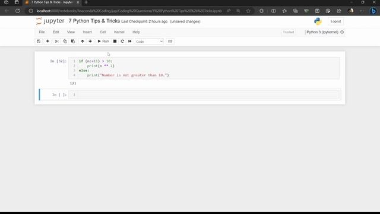
Task: Open the share icon in toolbar
Action: point(339,11)
